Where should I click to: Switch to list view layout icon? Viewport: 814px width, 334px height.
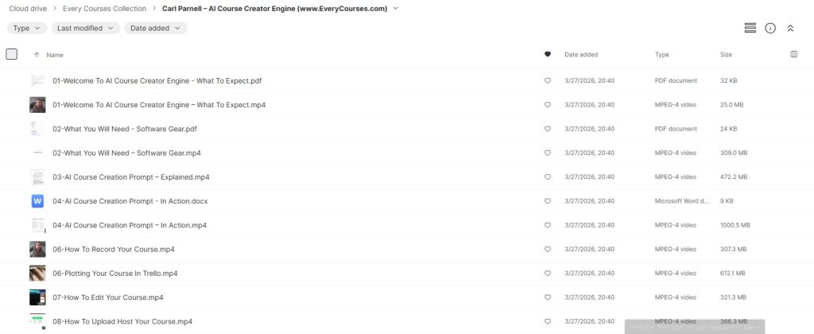tap(750, 28)
